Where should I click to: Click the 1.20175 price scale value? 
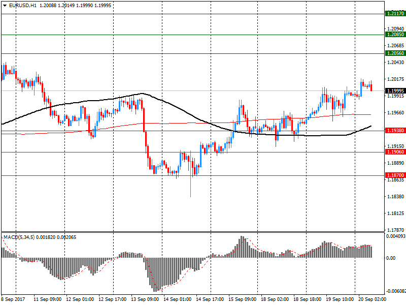click(x=396, y=79)
